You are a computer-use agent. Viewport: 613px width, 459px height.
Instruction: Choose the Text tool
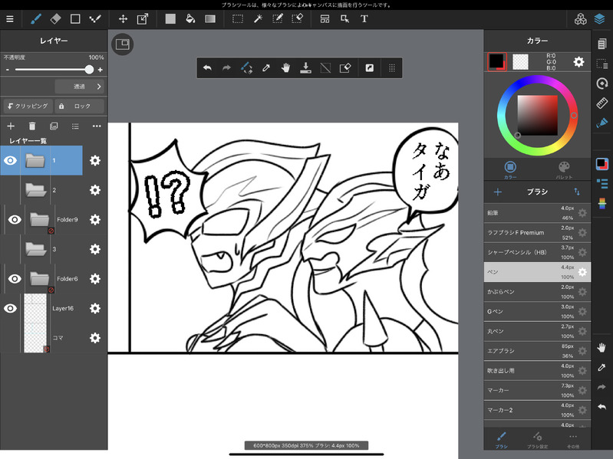pyautogui.click(x=364, y=18)
